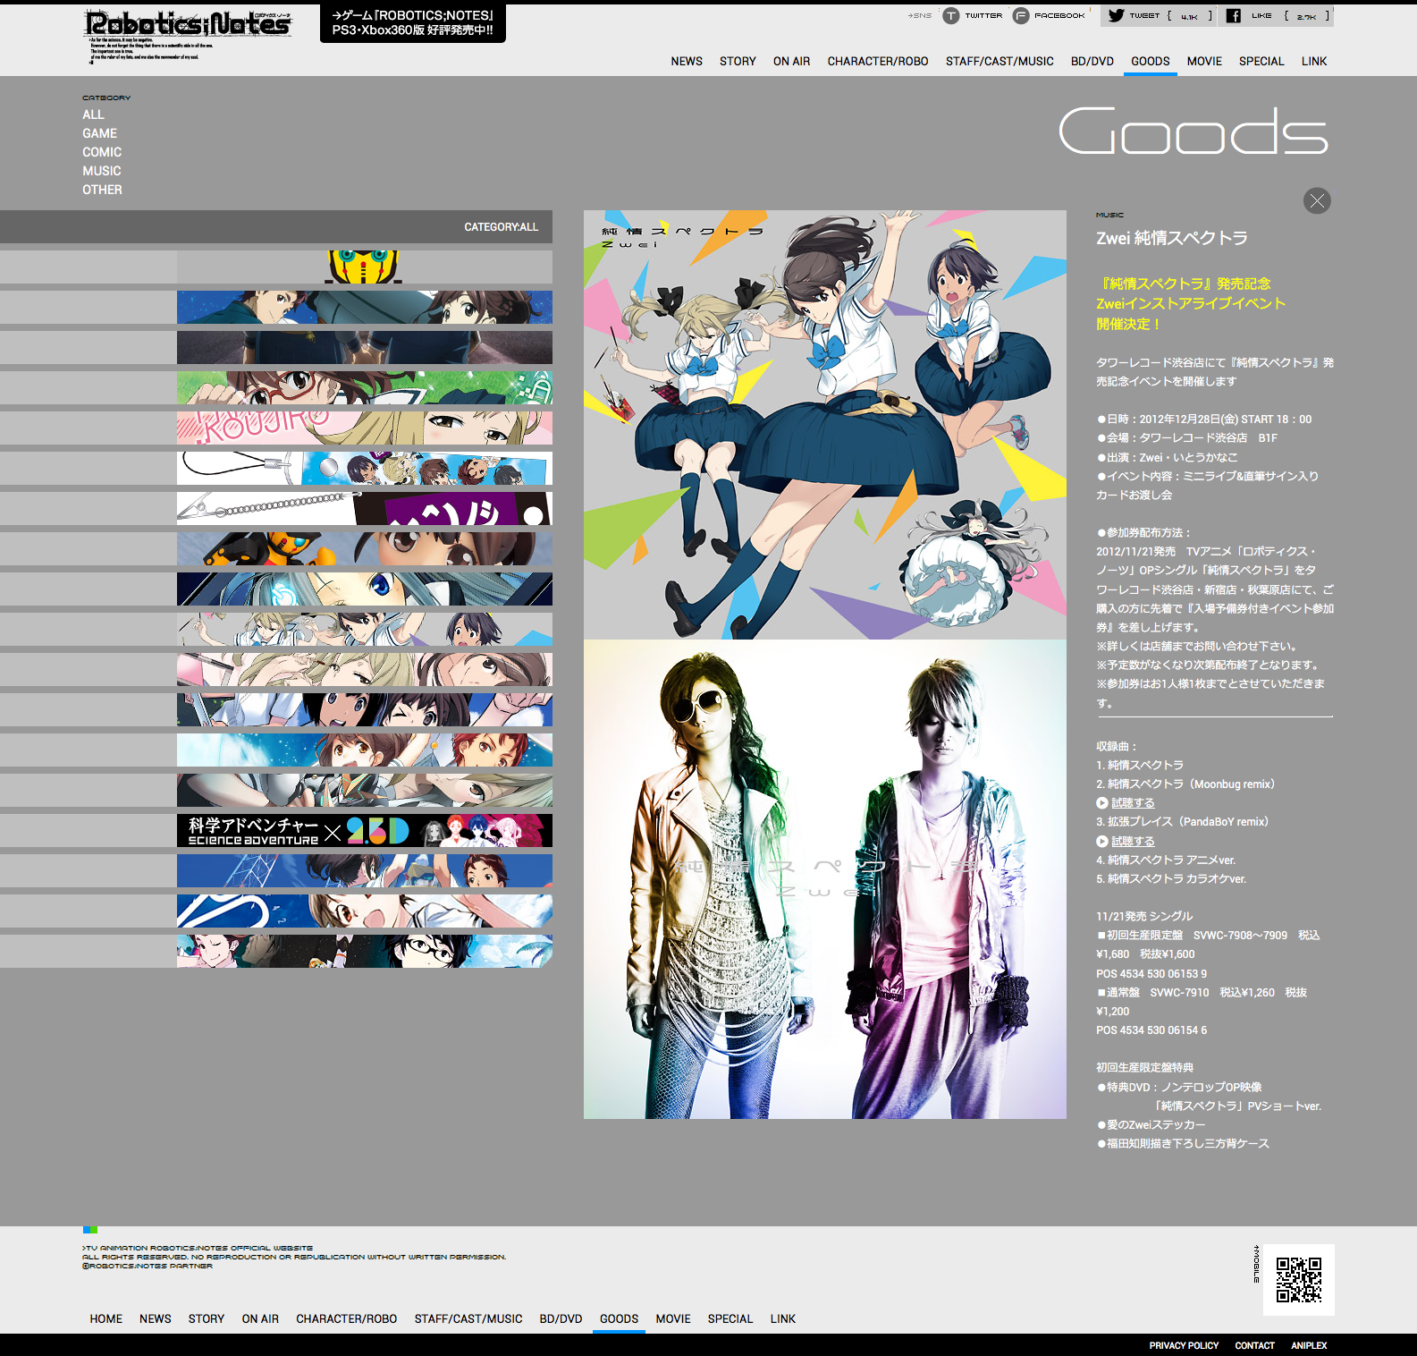This screenshot has height=1356, width=1417.
Task: Filter goods by ALL category
Action: (x=93, y=114)
